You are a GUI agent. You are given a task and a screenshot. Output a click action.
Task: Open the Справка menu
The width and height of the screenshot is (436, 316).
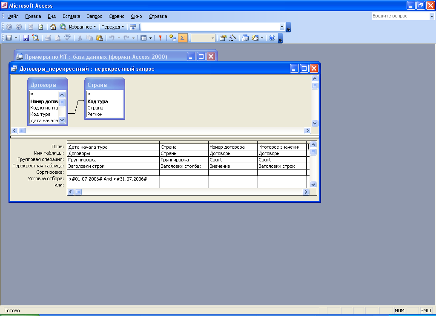pyautogui.click(x=158, y=16)
